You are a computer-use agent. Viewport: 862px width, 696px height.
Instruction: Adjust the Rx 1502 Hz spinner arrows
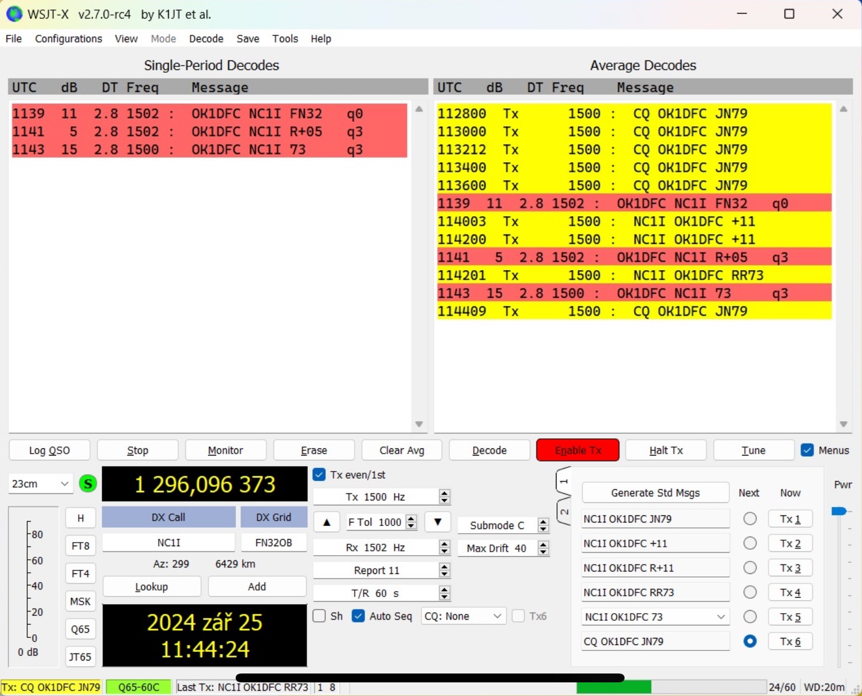445,548
